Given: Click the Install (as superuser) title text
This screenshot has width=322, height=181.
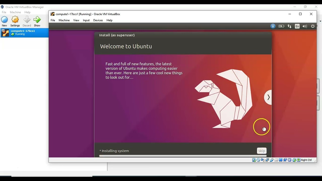Looking at the screenshot, I should [x=117, y=35].
